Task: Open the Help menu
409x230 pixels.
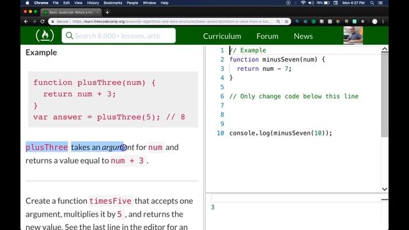Action: 164,3
